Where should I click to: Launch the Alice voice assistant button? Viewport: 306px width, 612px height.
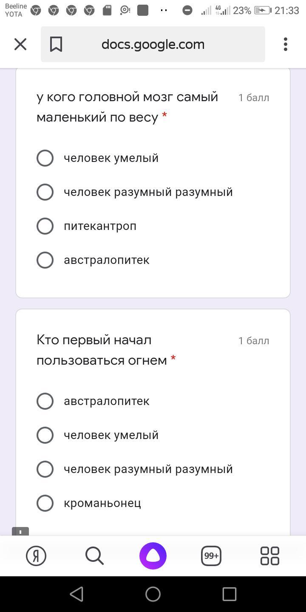point(153,555)
